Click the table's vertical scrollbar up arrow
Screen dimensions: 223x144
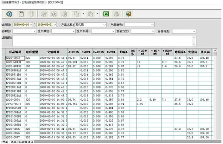pos(215,50)
